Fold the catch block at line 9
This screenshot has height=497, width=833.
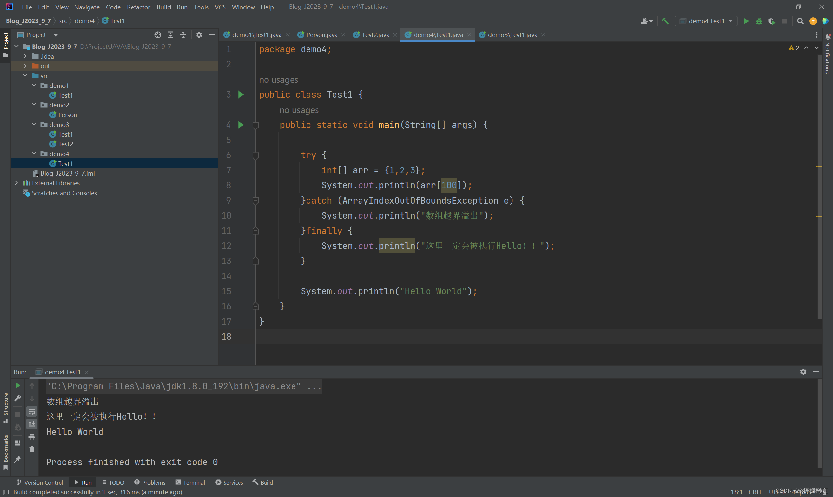coord(255,201)
